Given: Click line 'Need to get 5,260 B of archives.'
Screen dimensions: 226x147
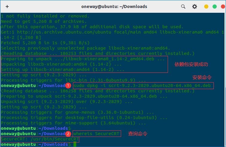Looking at the screenshot, I should coord(44,21).
